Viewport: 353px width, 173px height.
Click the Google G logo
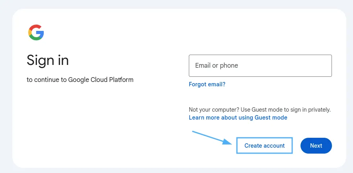(x=36, y=32)
